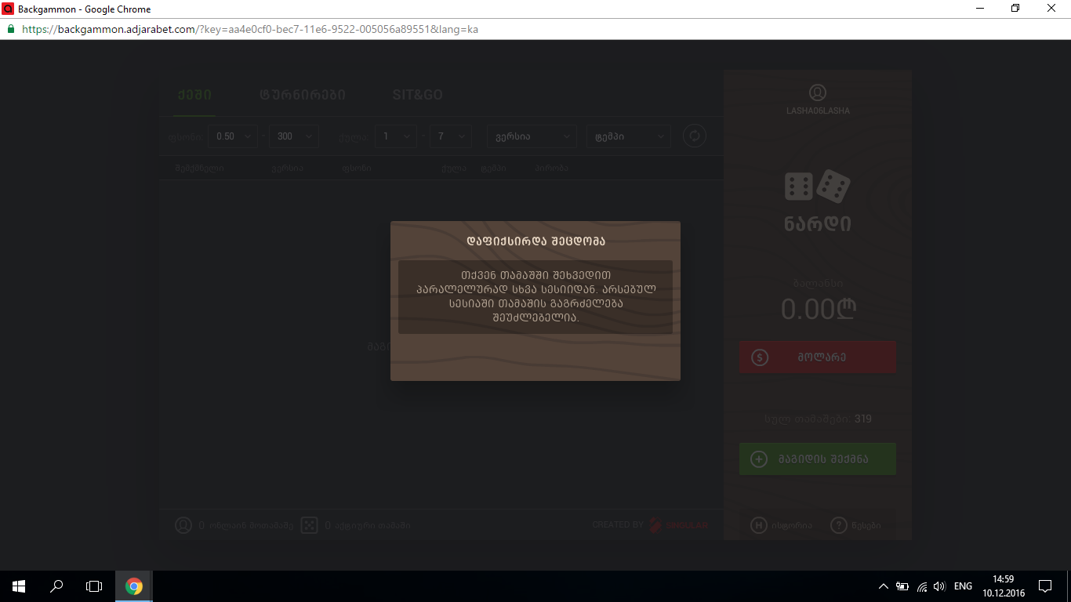Open the volume control tray icon
This screenshot has width=1071, height=602.
[940, 586]
